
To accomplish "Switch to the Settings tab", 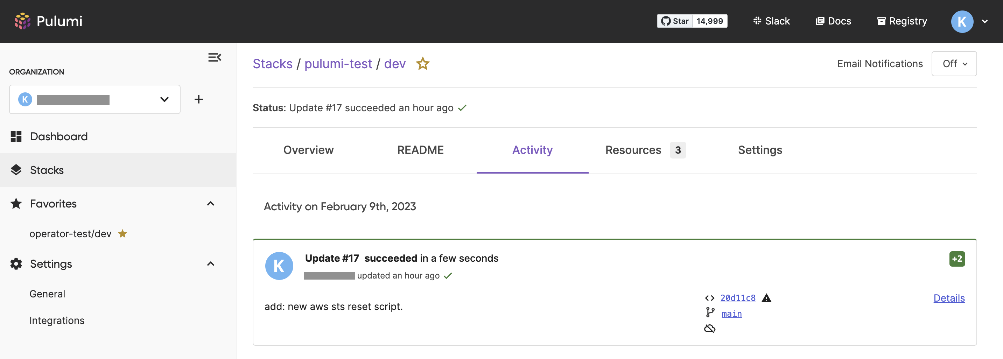I will tap(760, 150).
